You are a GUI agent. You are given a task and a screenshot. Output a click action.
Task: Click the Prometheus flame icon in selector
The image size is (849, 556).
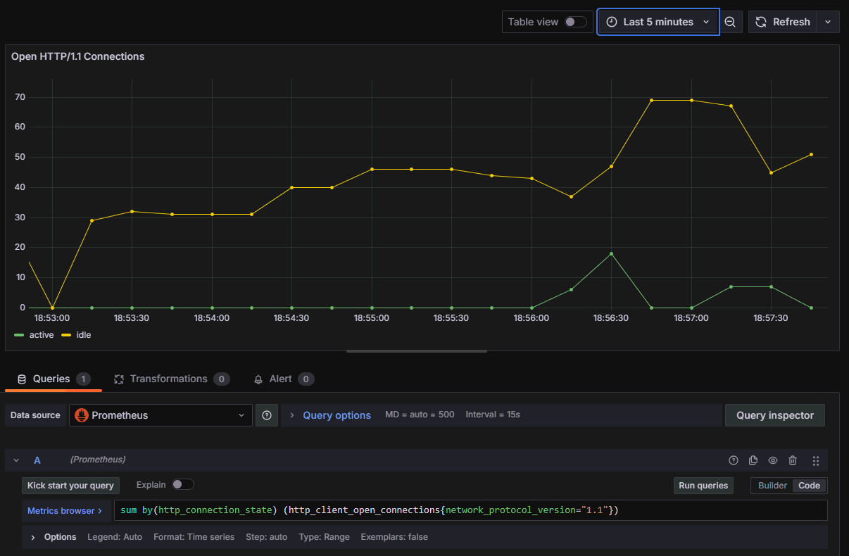tap(81, 415)
